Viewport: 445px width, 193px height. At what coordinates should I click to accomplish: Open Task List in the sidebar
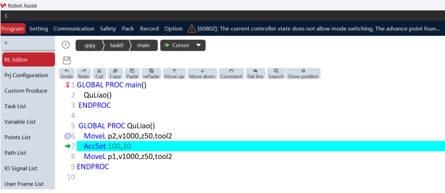click(15, 106)
